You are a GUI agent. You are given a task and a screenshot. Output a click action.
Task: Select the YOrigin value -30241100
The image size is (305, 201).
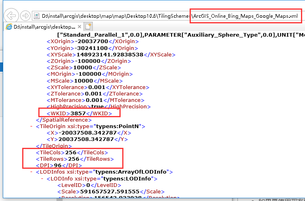click(91, 48)
